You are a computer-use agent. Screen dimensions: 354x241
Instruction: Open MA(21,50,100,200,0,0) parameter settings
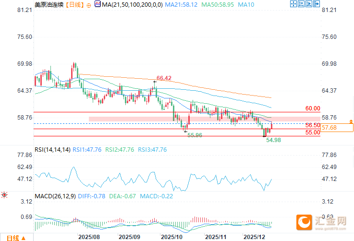[x=132, y=5]
